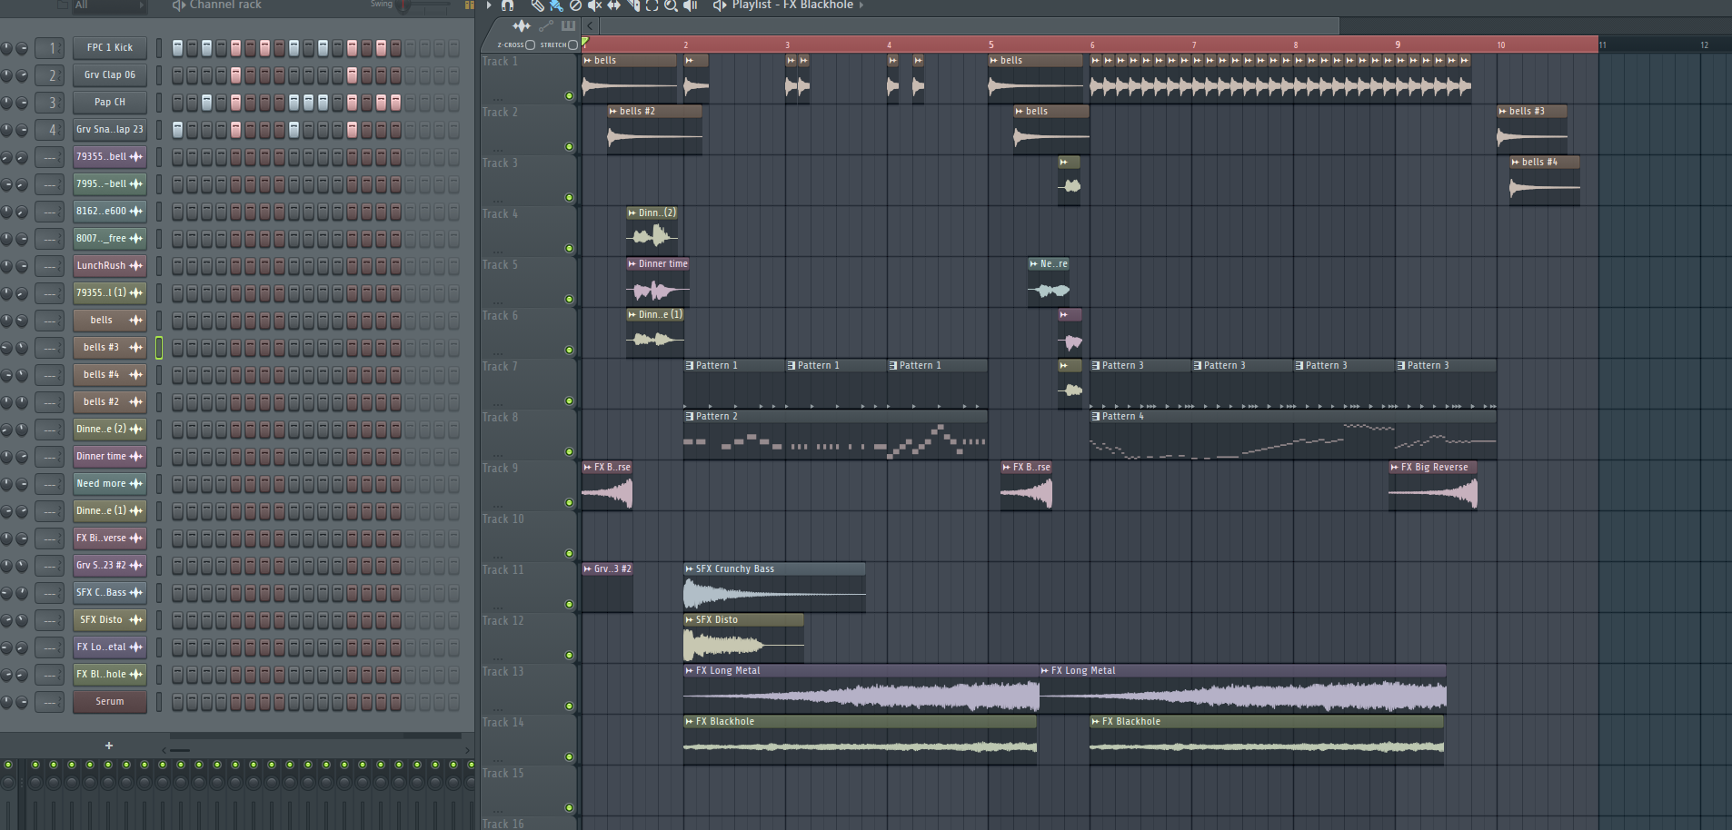The image size is (1732, 830).
Task: Select the Dinner time clip on Track 5
Action: pos(657,282)
